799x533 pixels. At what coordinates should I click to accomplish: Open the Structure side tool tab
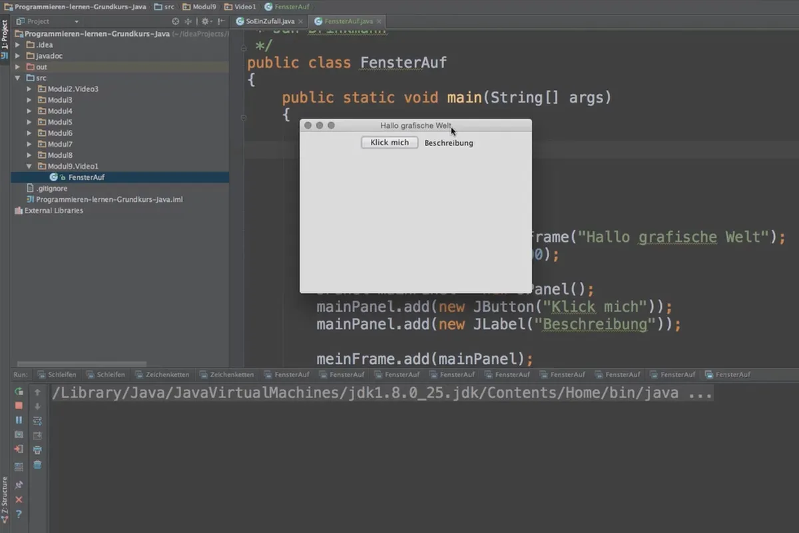5,500
